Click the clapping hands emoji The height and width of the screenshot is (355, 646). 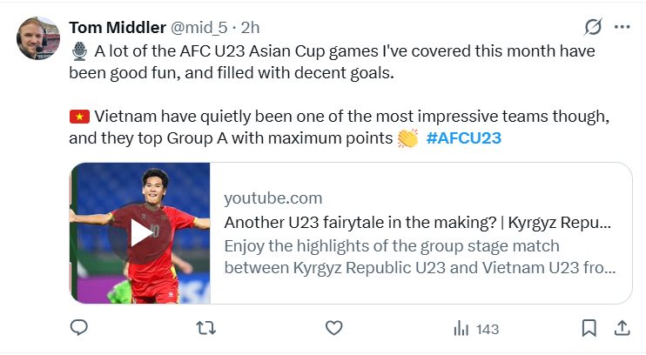[407, 138]
